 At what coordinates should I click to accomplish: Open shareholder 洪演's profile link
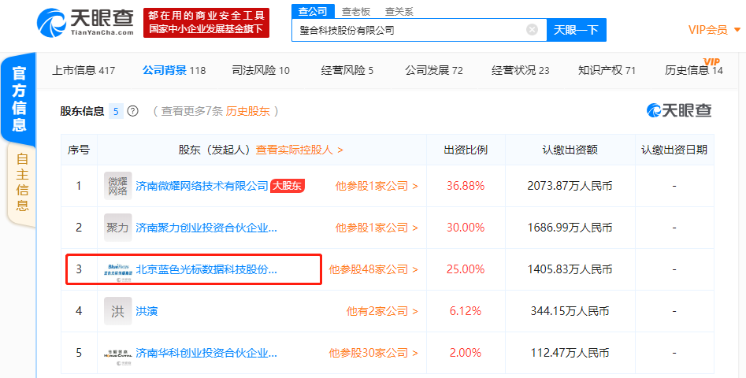[147, 311]
